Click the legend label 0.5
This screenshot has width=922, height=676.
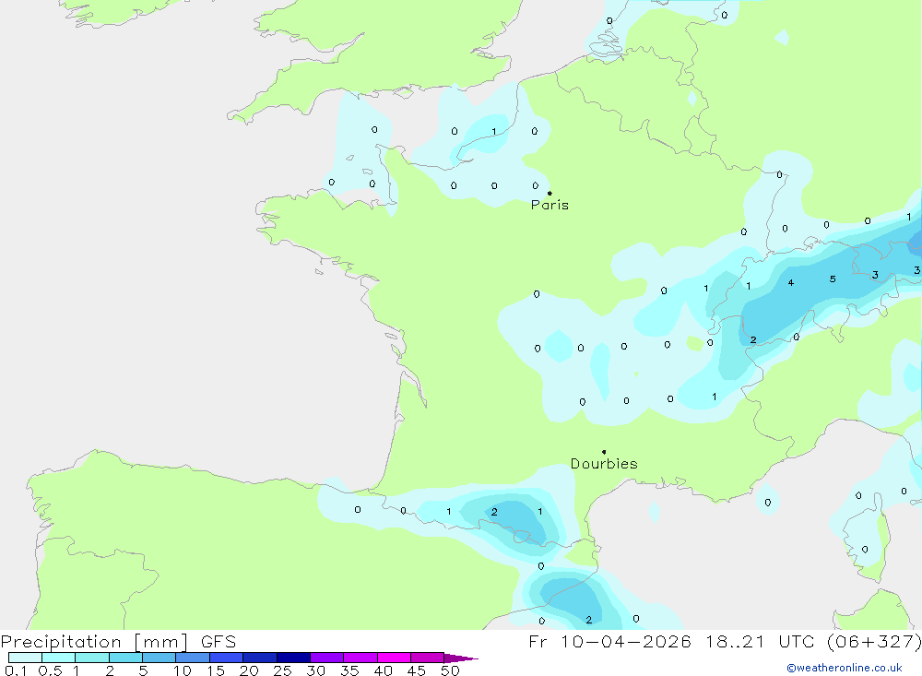point(51,670)
